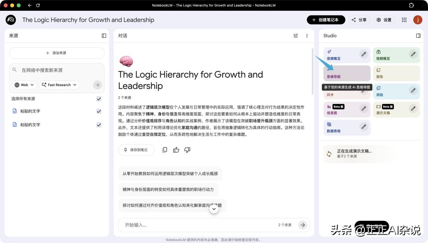
Task: Uncheck the second 粘贴的文字 source
Action: tap(99, 125)
